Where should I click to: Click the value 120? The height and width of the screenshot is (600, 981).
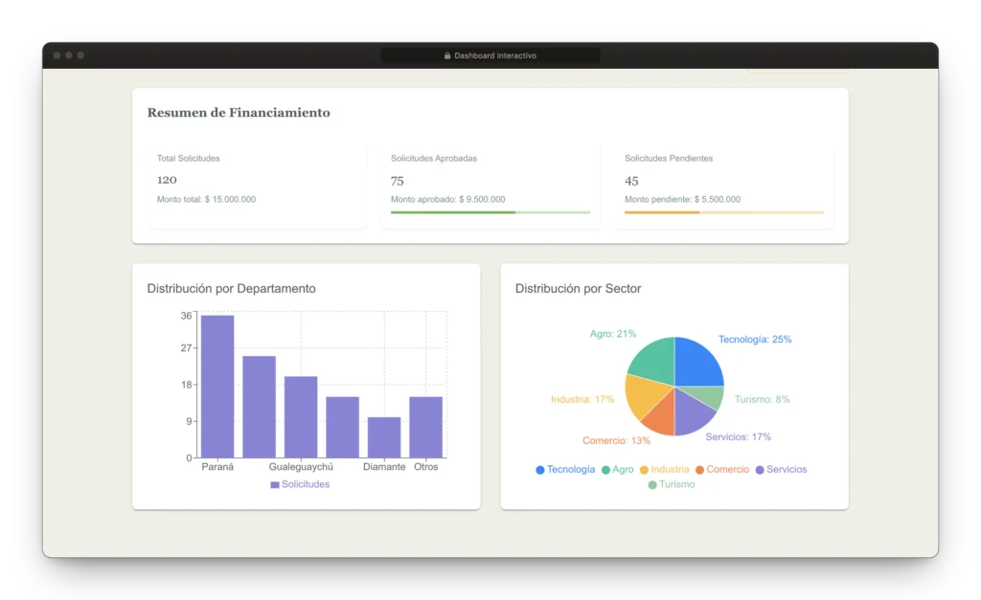coord(167,180)
